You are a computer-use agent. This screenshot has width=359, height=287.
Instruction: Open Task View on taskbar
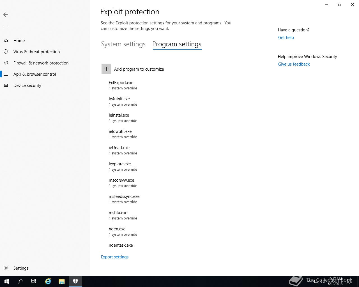[x=34, y=281]
